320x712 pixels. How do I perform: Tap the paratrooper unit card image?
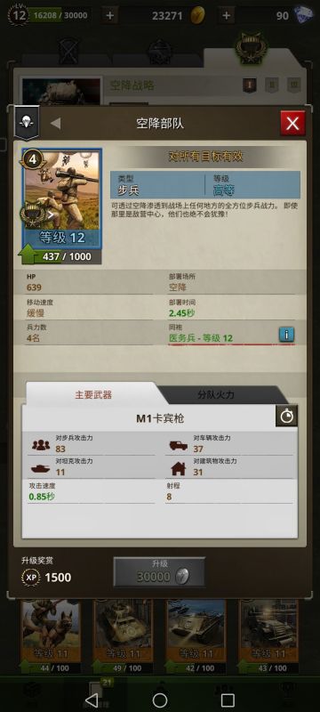coord(62,198)
